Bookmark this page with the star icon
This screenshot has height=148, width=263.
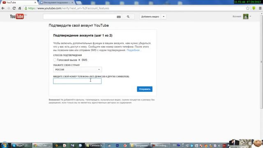[x=247, y=8]
